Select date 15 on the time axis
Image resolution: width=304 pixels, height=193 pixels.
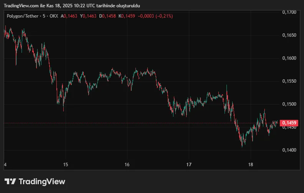pos(66,165)
